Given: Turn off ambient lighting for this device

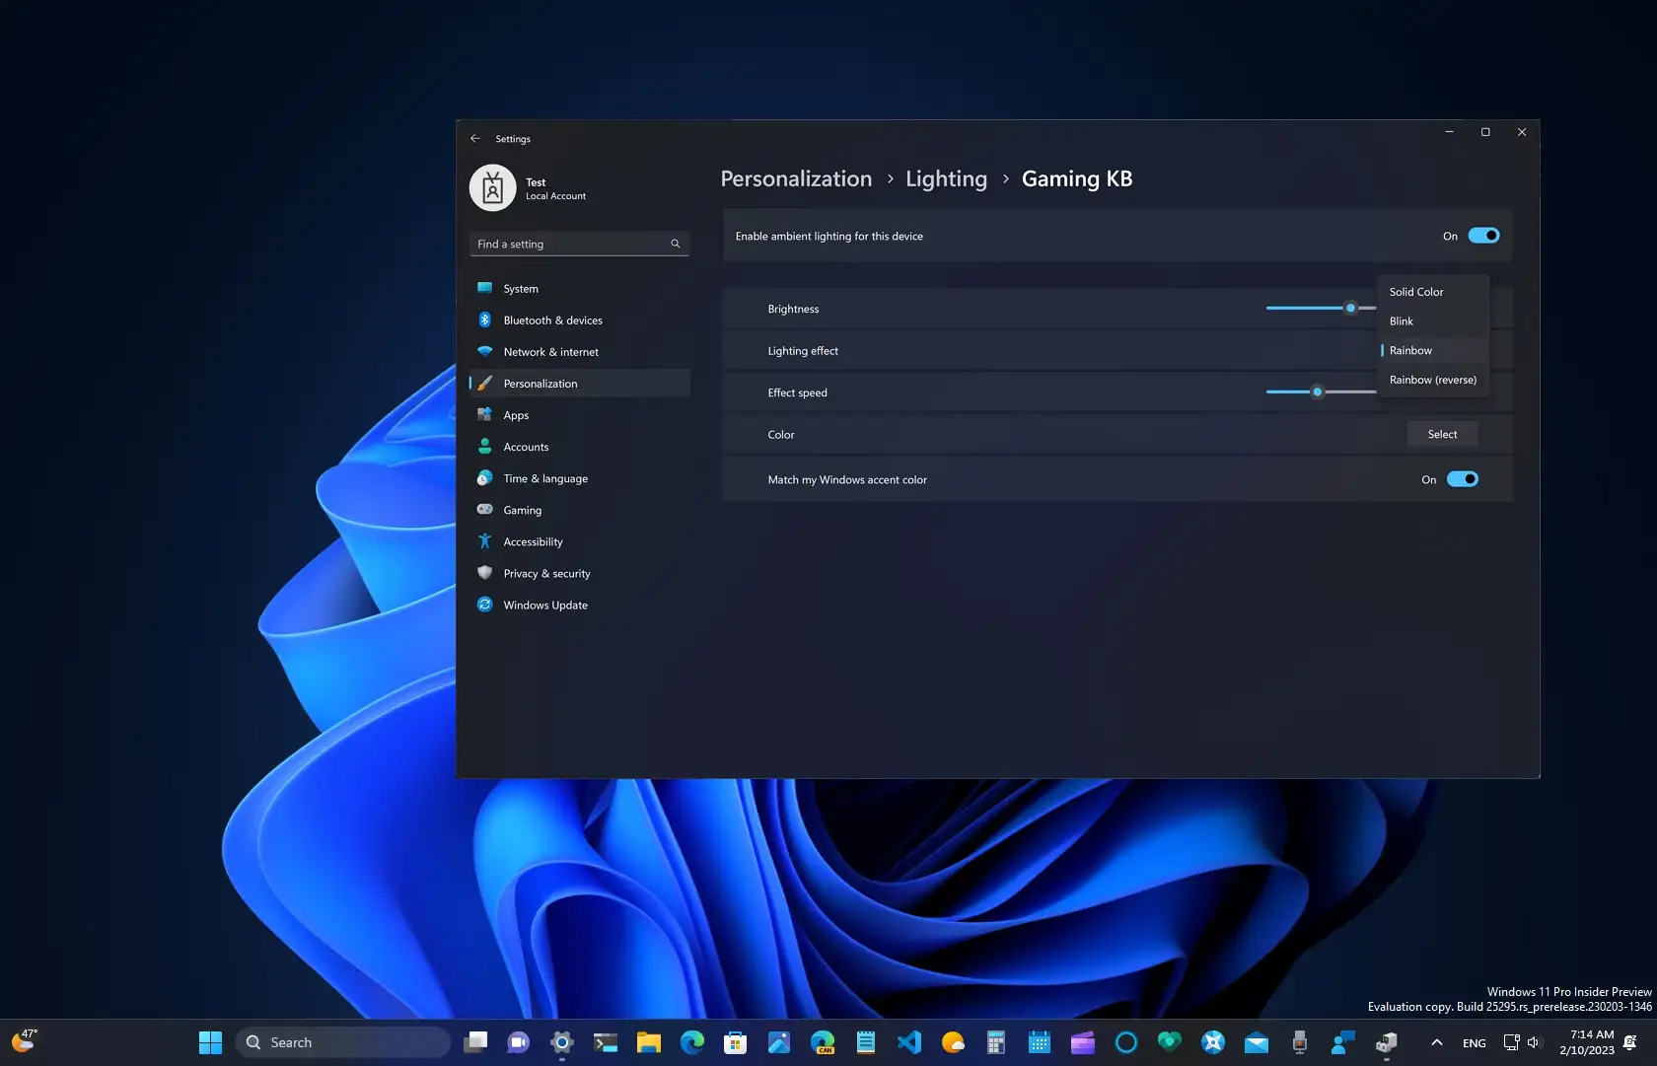Looking at the screenshot, I should coord(1483,236).
